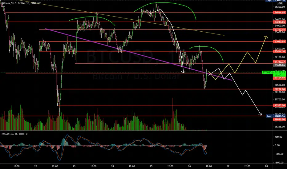Click the blue Low label tag

269,116
